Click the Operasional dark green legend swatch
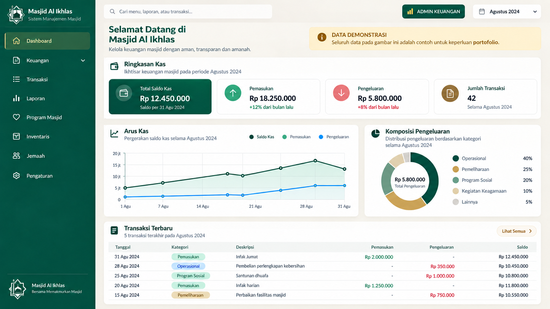This screenshot has height=309, width=550. pos(456,158)
